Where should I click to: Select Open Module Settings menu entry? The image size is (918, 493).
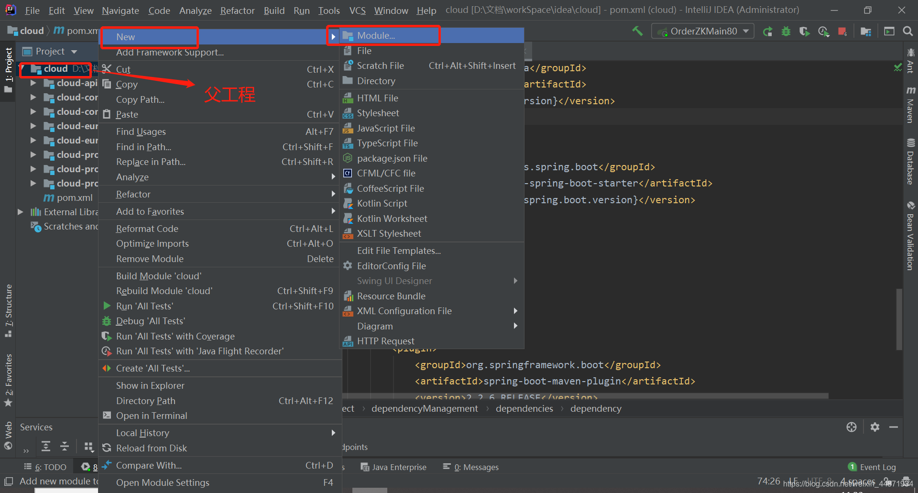tap(220, 482)
